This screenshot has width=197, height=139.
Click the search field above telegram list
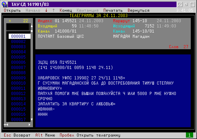pos(18,27)
